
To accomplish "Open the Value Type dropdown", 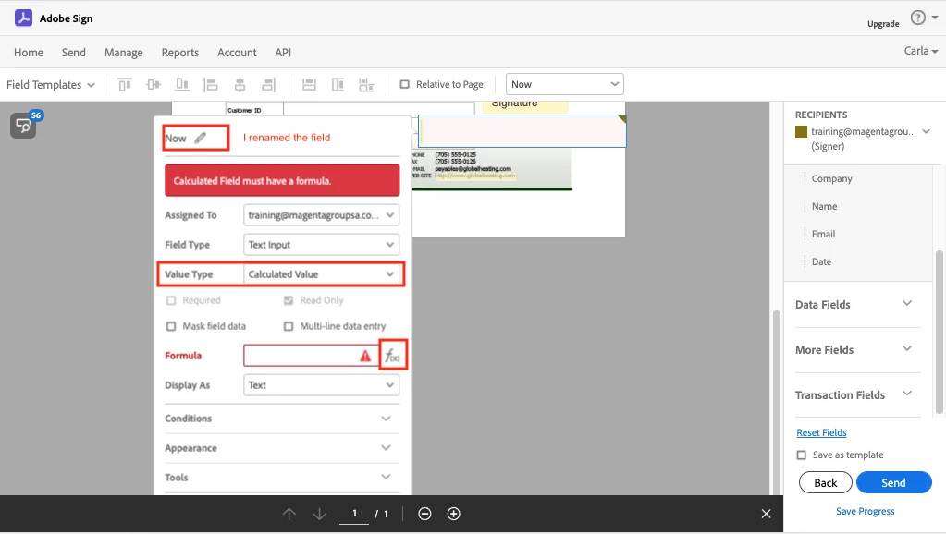I will pos(322,274).
